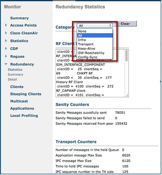Expand the Statistics menu arrow
162x175 pixels.
point(6,41)
